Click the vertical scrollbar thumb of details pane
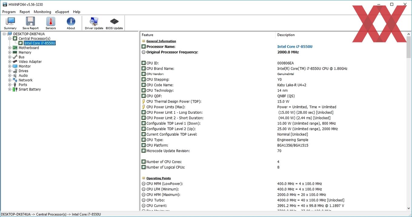 pyautogui.click(x=409, y=48)
